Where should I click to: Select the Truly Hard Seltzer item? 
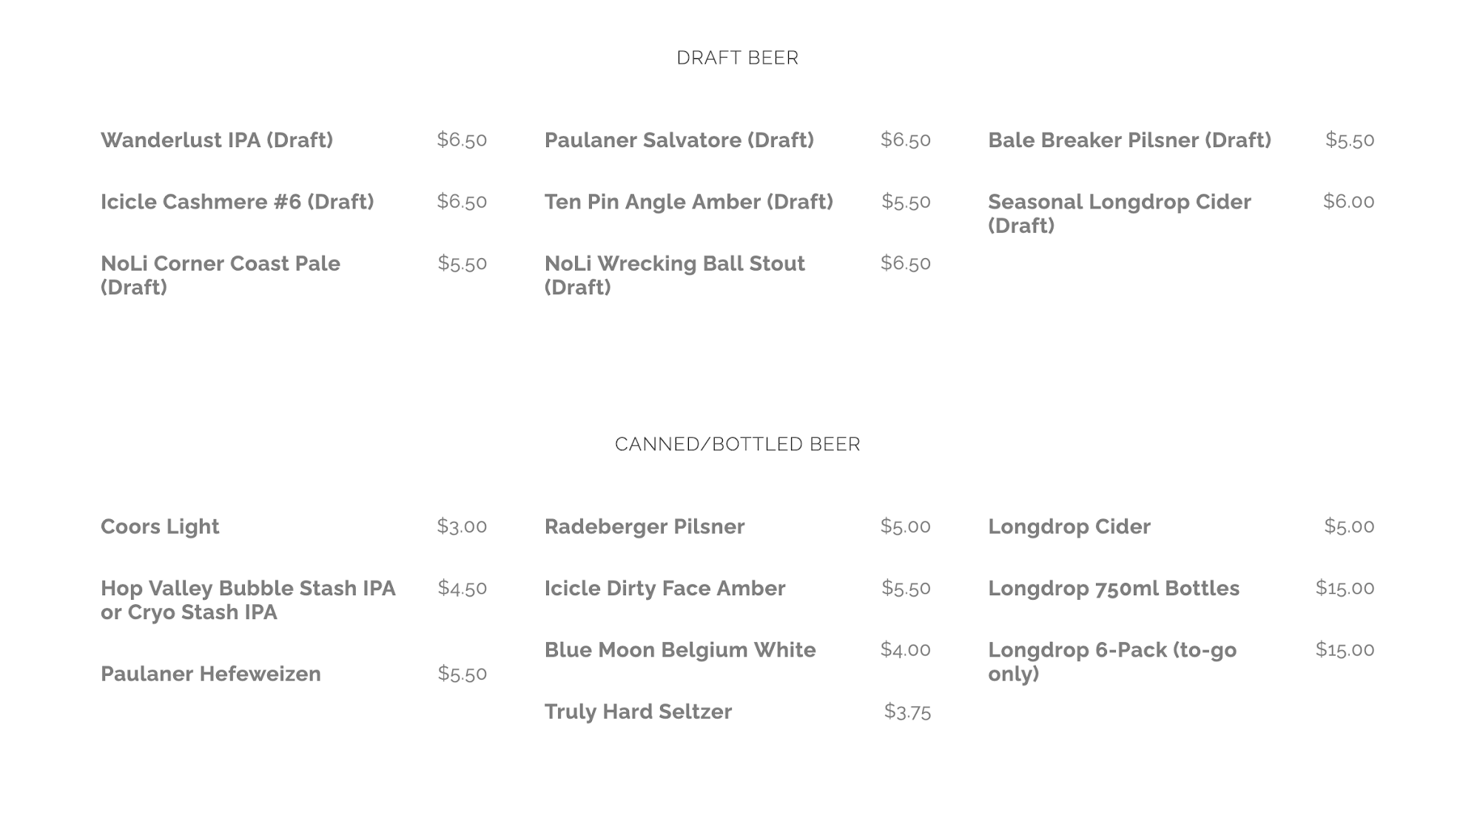tap(638, 711)
